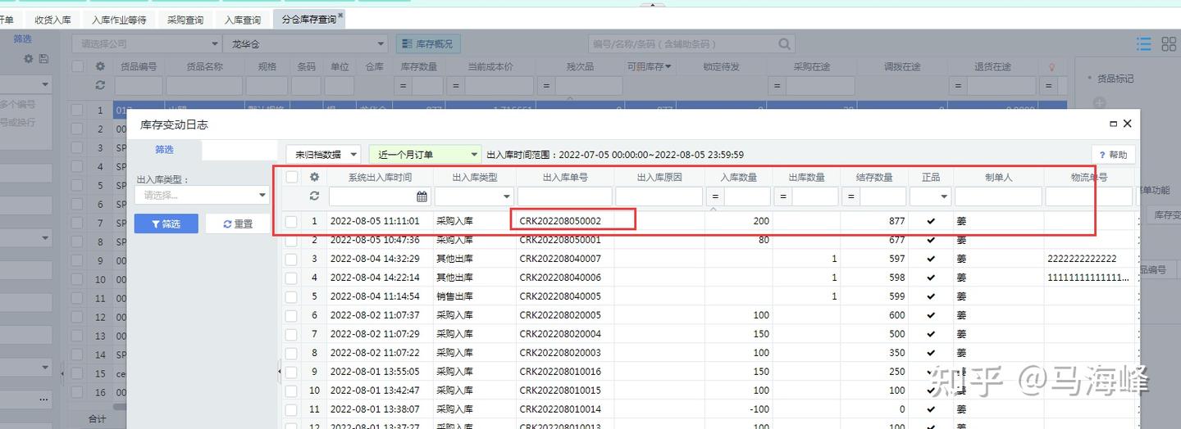The image size is (1181, 429).
Task: Click the save filter disk icon
Action: 43,59
